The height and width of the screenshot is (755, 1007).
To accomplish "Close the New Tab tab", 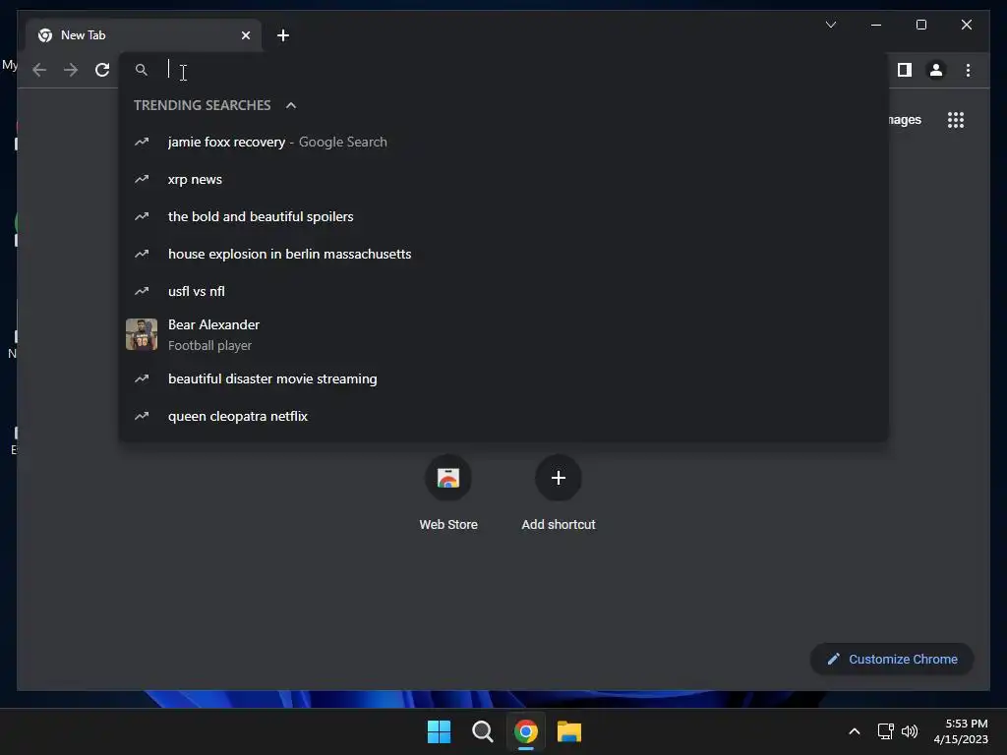I will point(245,35).
